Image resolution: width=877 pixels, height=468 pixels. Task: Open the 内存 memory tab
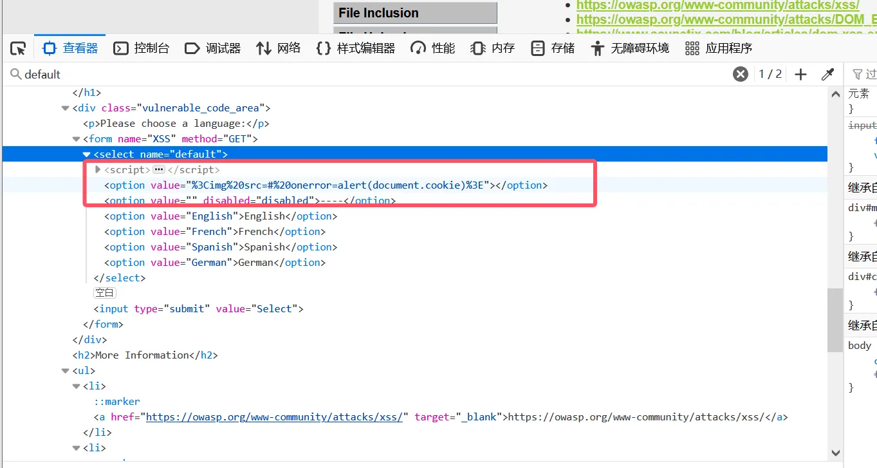coord(492,48)
